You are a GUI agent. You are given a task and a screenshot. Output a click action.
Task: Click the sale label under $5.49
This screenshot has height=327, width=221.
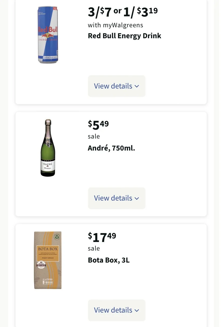(94, 136)
